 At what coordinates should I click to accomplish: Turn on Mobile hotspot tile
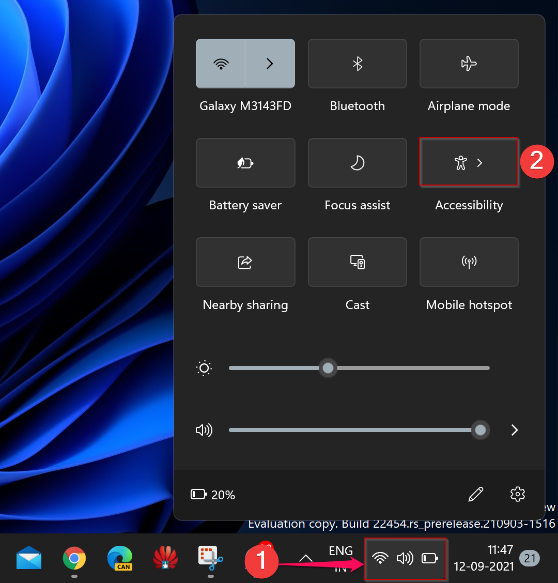(x=469, y=262)
